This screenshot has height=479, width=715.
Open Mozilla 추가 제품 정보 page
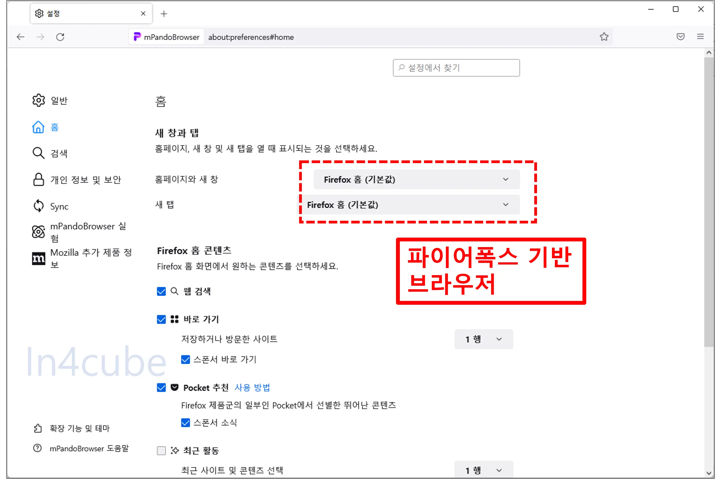tap(91, 259)
